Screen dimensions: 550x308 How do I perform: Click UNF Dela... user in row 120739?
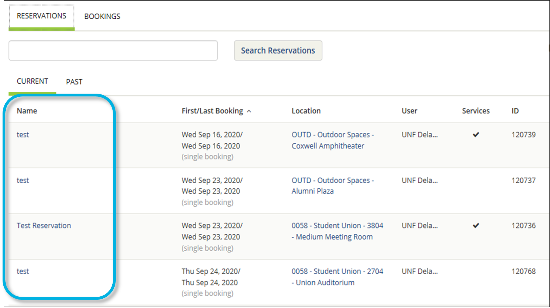(x=420, y=135)
